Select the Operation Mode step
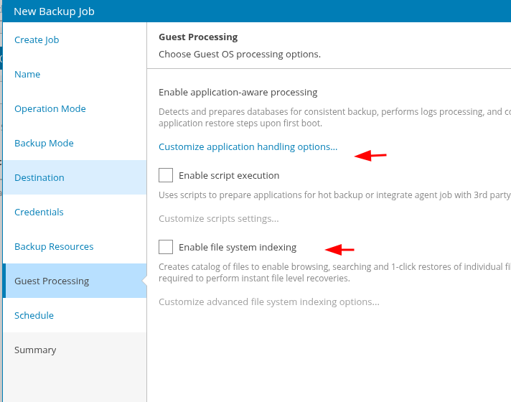This screenshot has height=402, width=511. click(50, 109)
